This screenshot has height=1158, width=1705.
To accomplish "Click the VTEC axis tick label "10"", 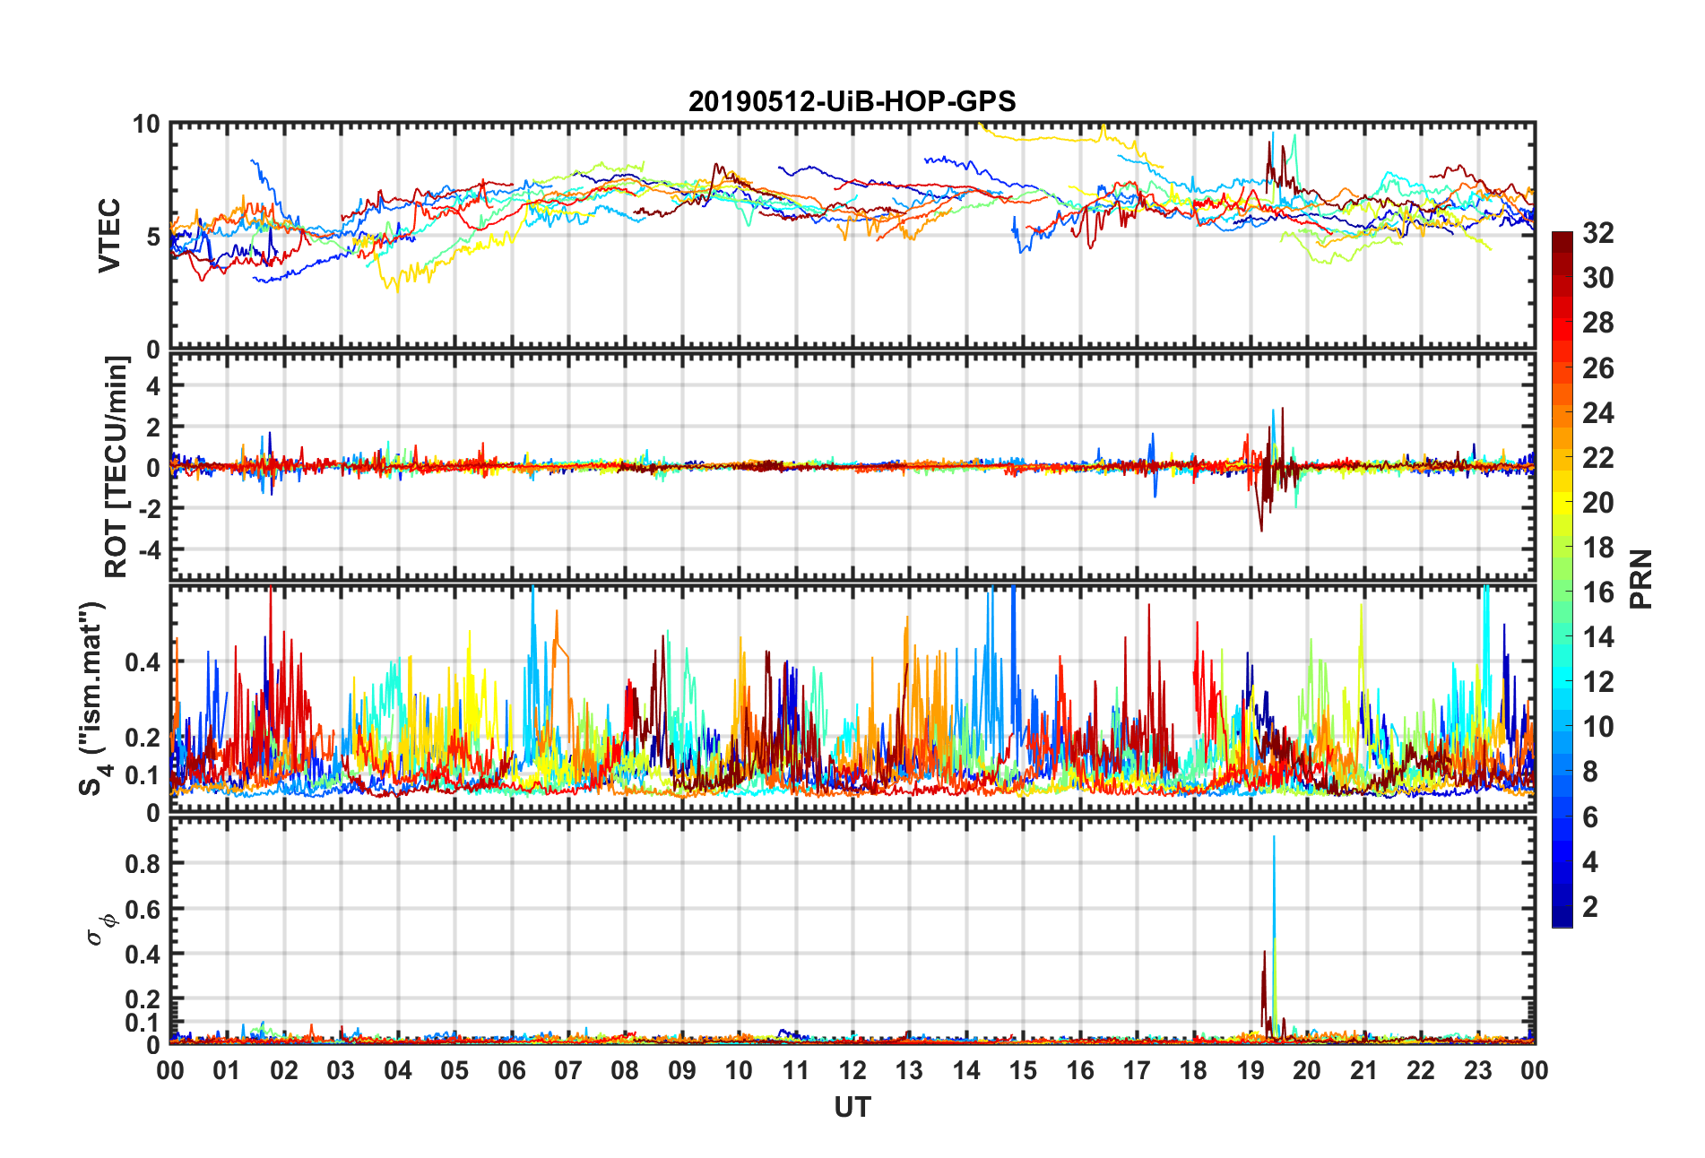I will click(146, 125).
